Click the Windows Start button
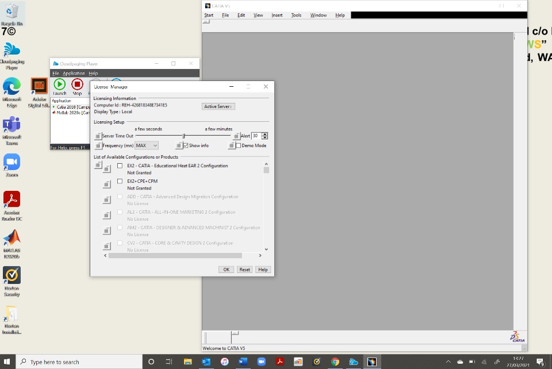Viewport: 552px width, 369px height. [7, 362]
